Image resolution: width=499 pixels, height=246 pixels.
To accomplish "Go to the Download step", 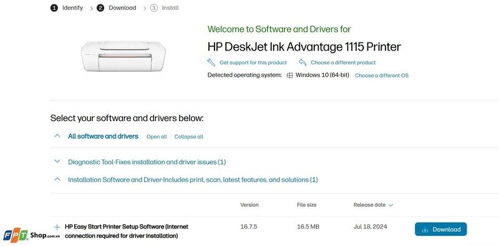I will (x=122, y=8).
